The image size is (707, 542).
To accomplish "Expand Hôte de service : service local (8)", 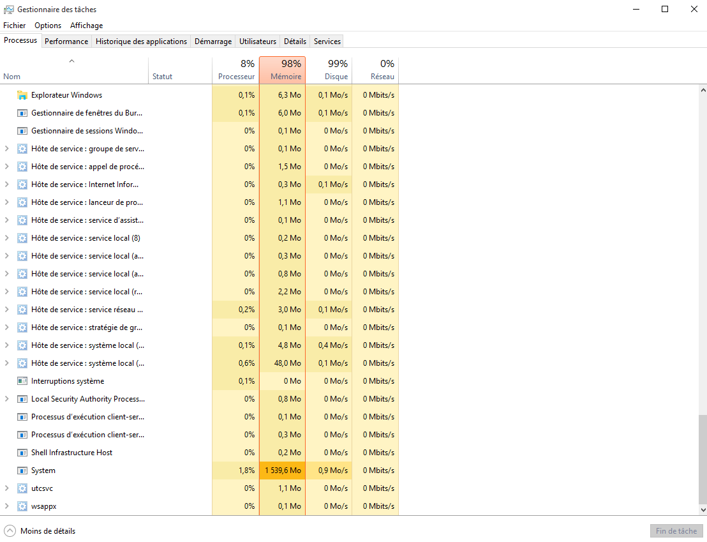I will (7, 238).
